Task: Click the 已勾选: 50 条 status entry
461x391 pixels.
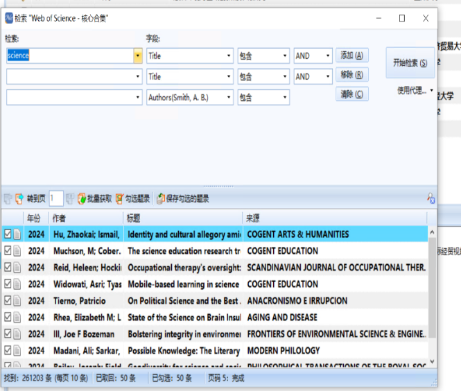Action: point(172,378)
